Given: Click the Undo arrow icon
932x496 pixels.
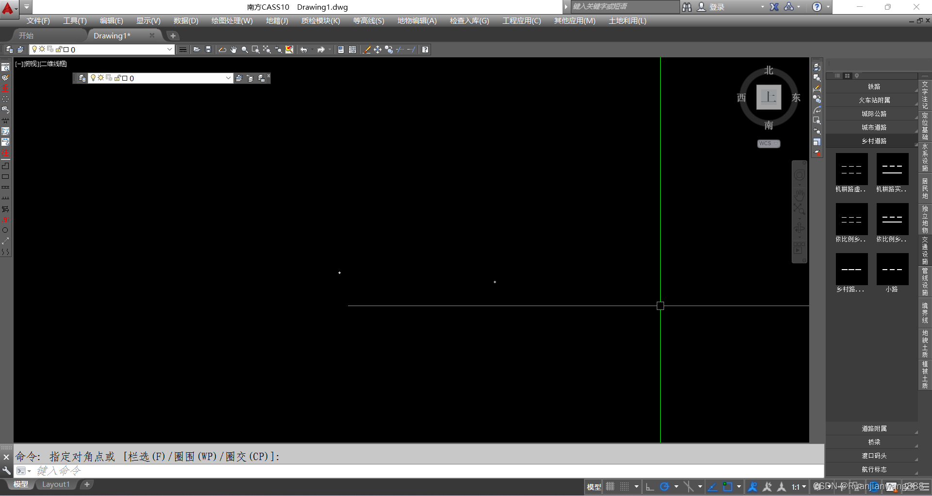Looking at the screenshot, I should point(304,50).
